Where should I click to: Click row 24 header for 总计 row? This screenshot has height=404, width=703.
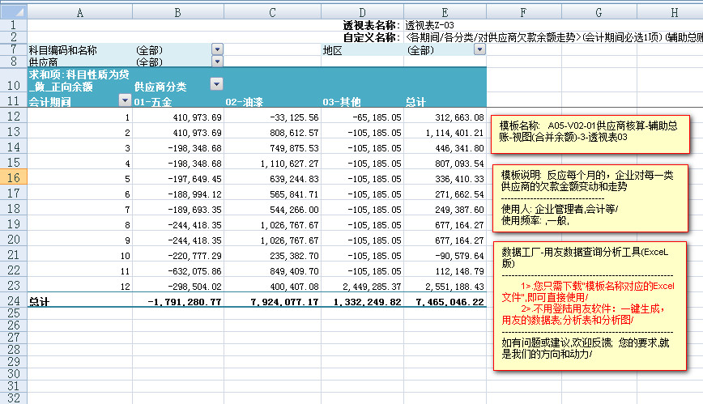click(x=13, y=302)
